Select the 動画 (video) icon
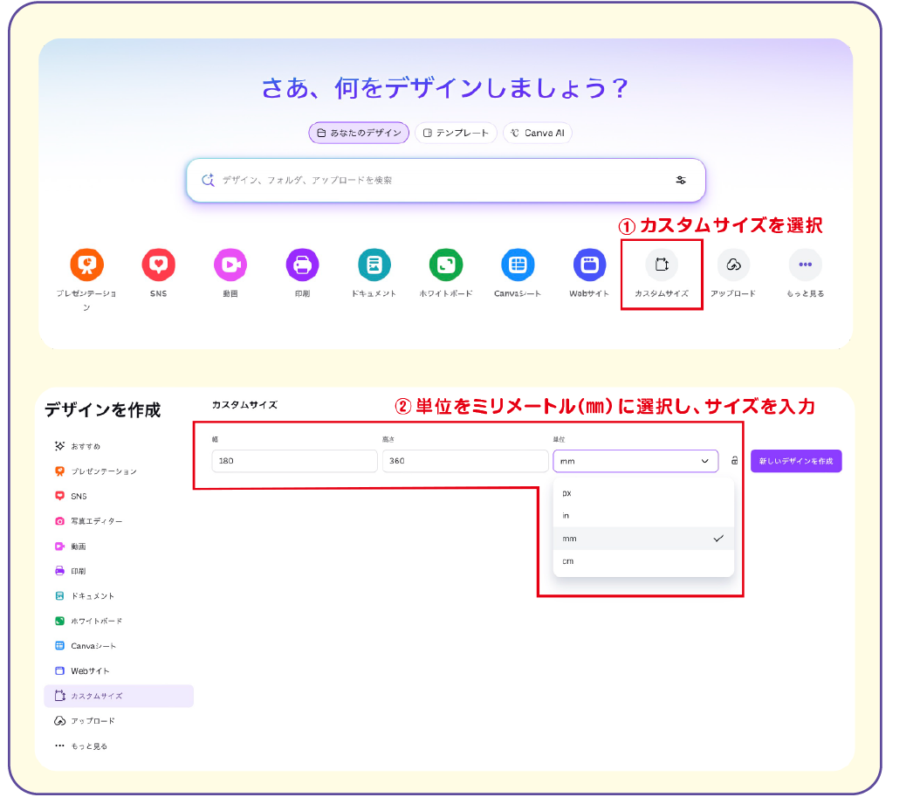The height and width of the screenshot is (811, 920). 230,265
